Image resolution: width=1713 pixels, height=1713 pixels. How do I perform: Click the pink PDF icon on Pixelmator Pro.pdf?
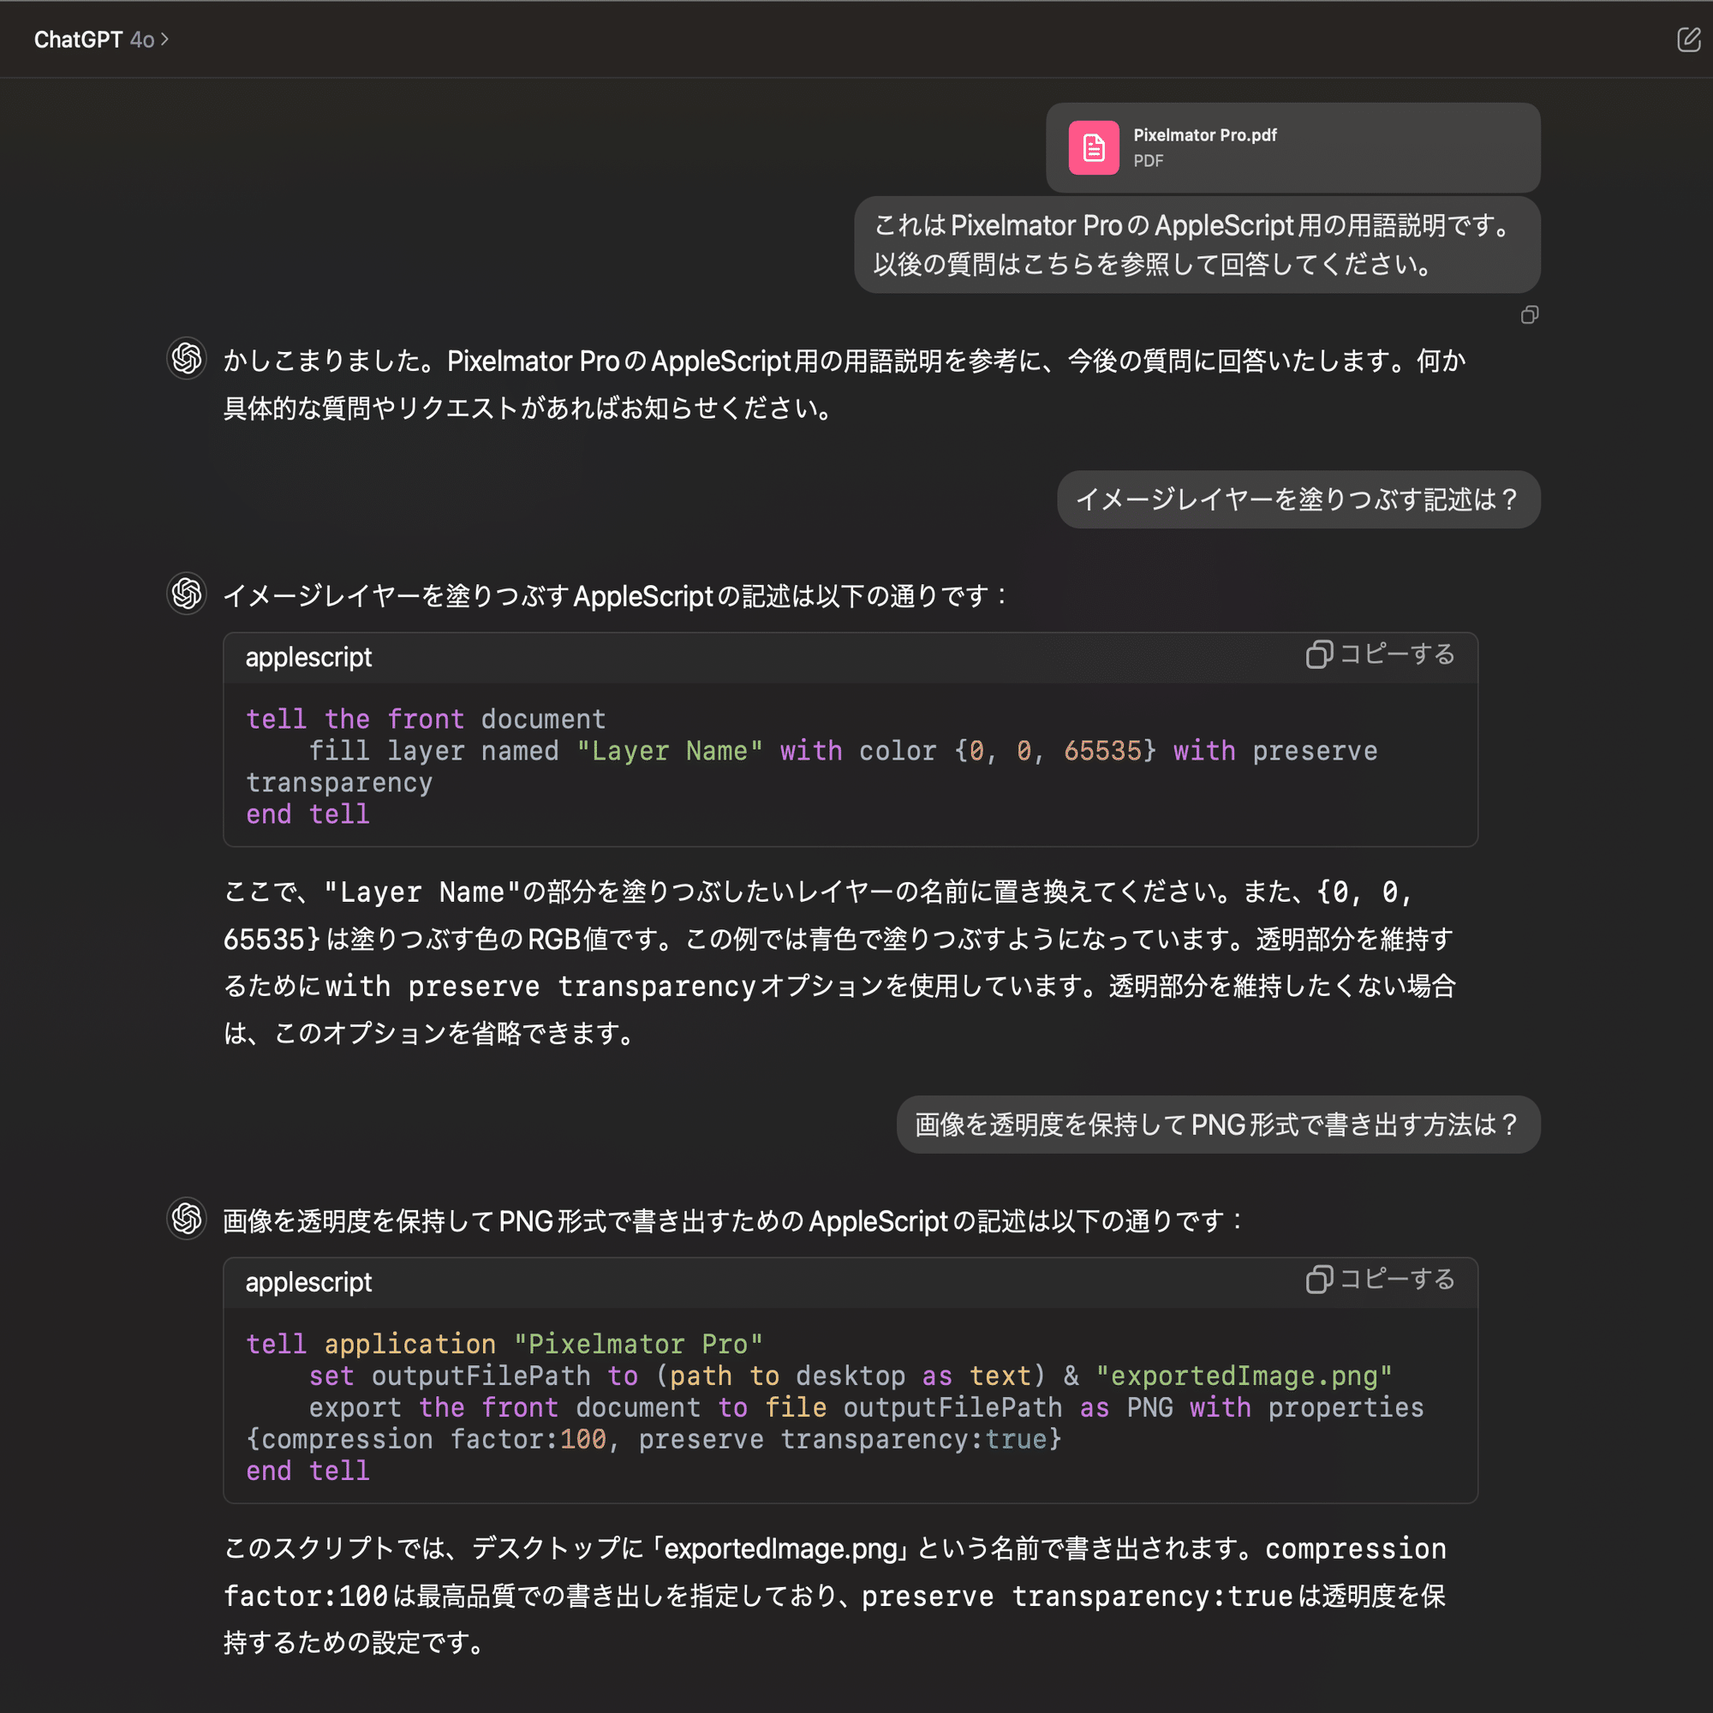(1093, 147)
